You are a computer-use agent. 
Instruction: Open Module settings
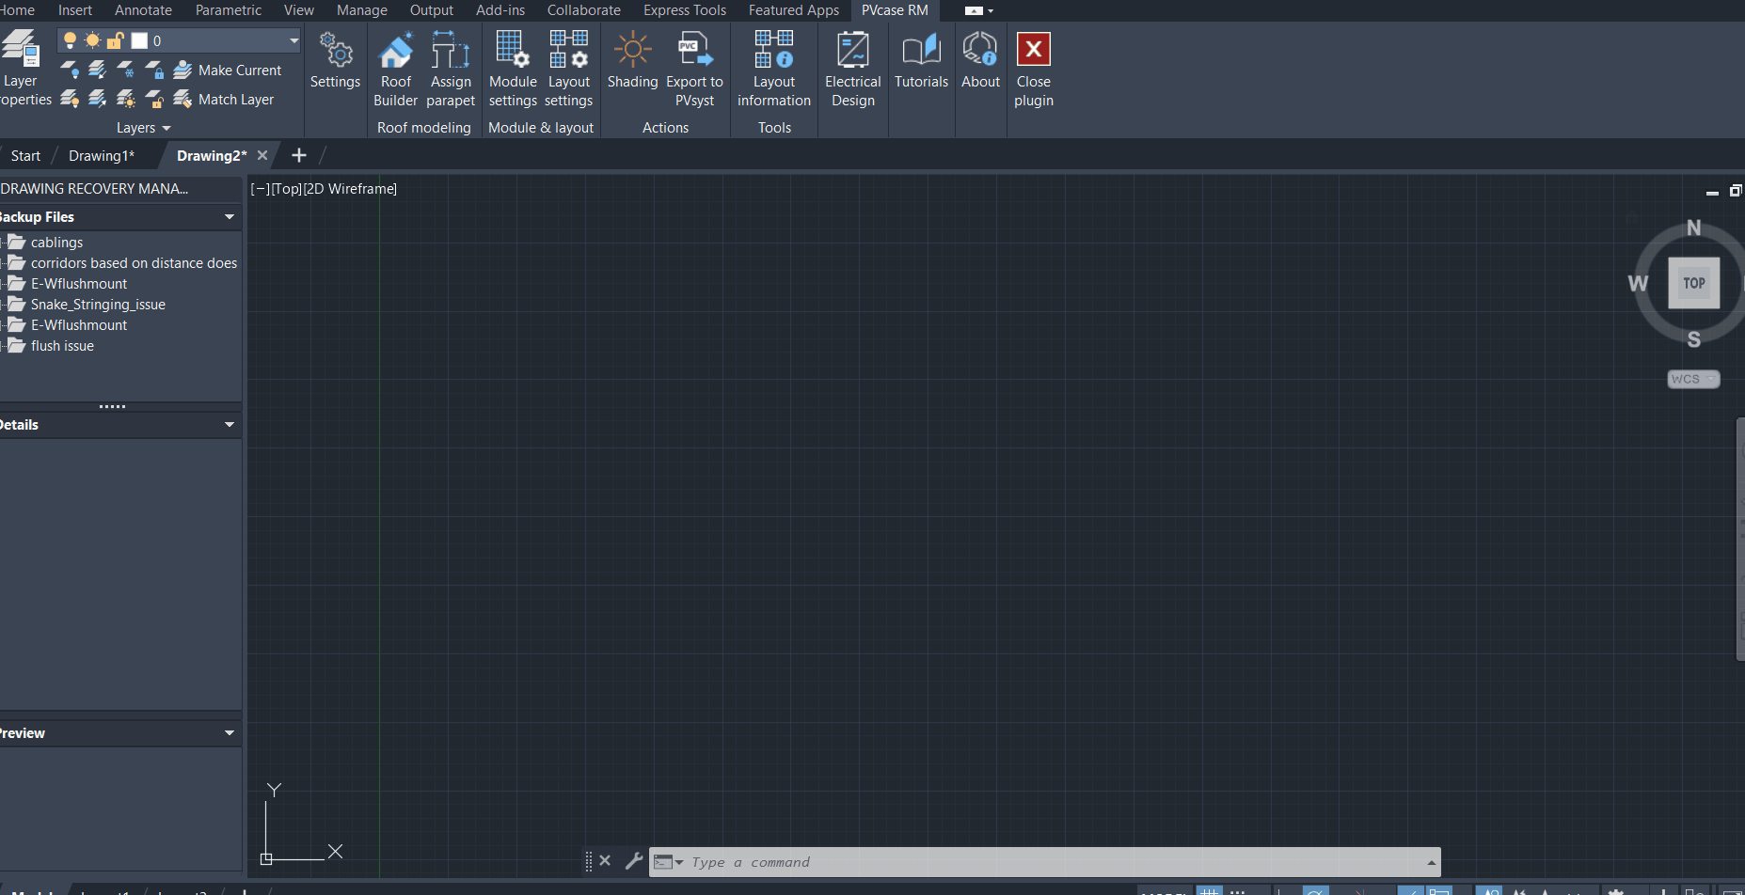513,69
